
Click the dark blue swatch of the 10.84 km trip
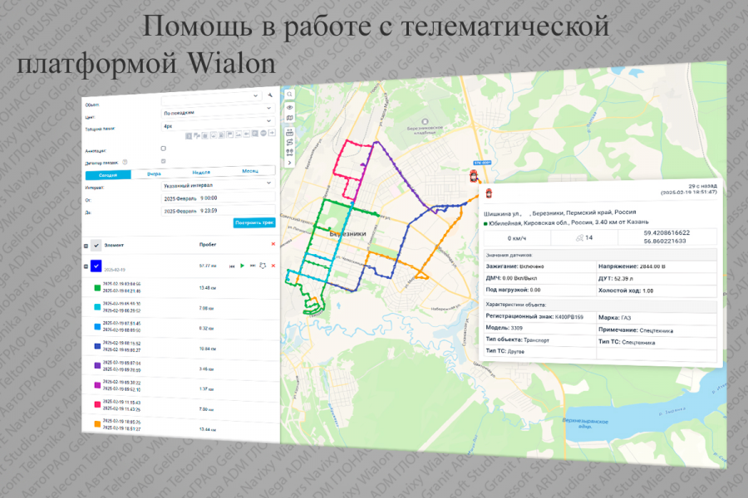click(97, 346)
